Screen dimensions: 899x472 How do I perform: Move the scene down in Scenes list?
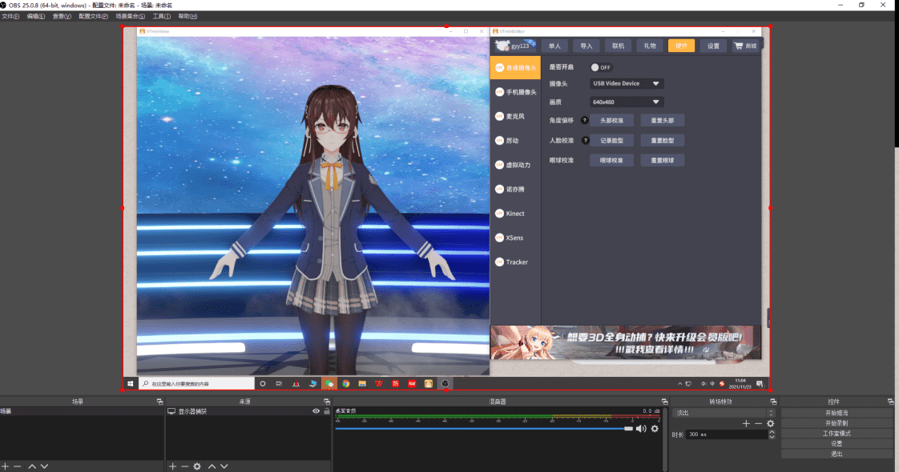tap(44, 467)
